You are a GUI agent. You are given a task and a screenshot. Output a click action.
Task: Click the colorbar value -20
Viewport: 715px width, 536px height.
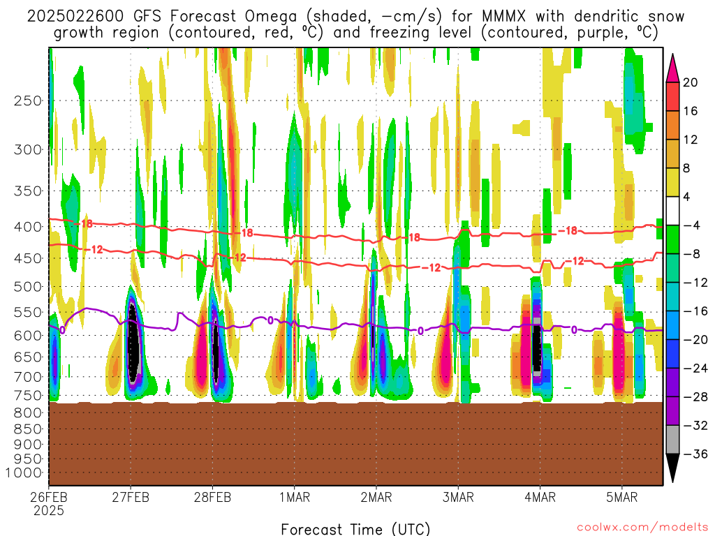[695, 340]
